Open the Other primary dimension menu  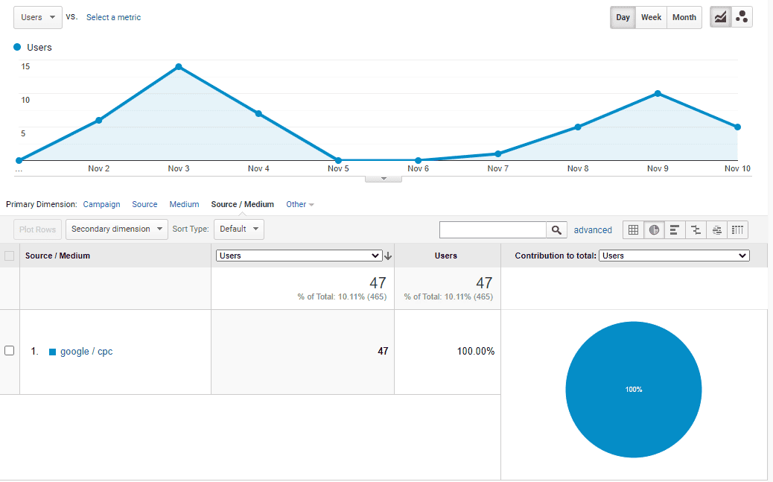pos(299,204)
